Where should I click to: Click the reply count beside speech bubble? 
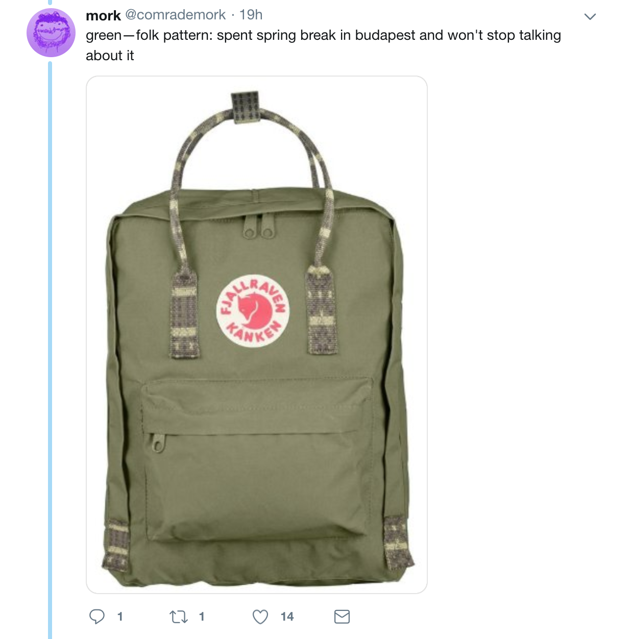tap(120, 617)
